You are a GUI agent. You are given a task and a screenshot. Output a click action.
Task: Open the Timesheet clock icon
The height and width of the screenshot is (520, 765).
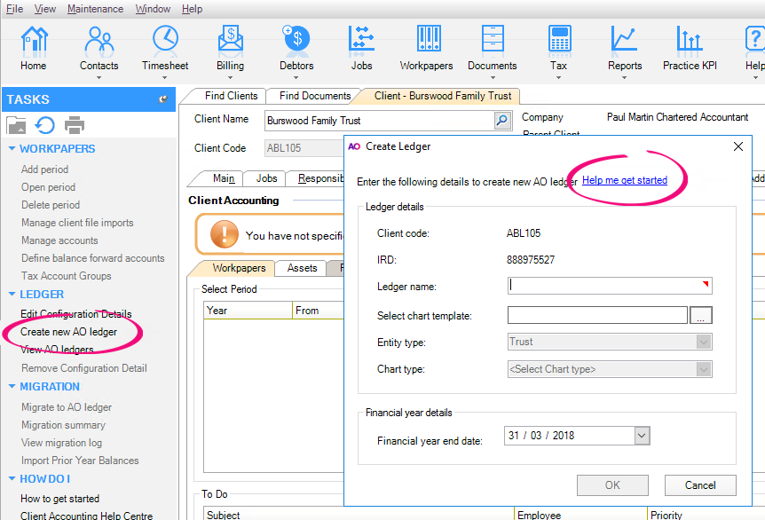pos(165,40)
